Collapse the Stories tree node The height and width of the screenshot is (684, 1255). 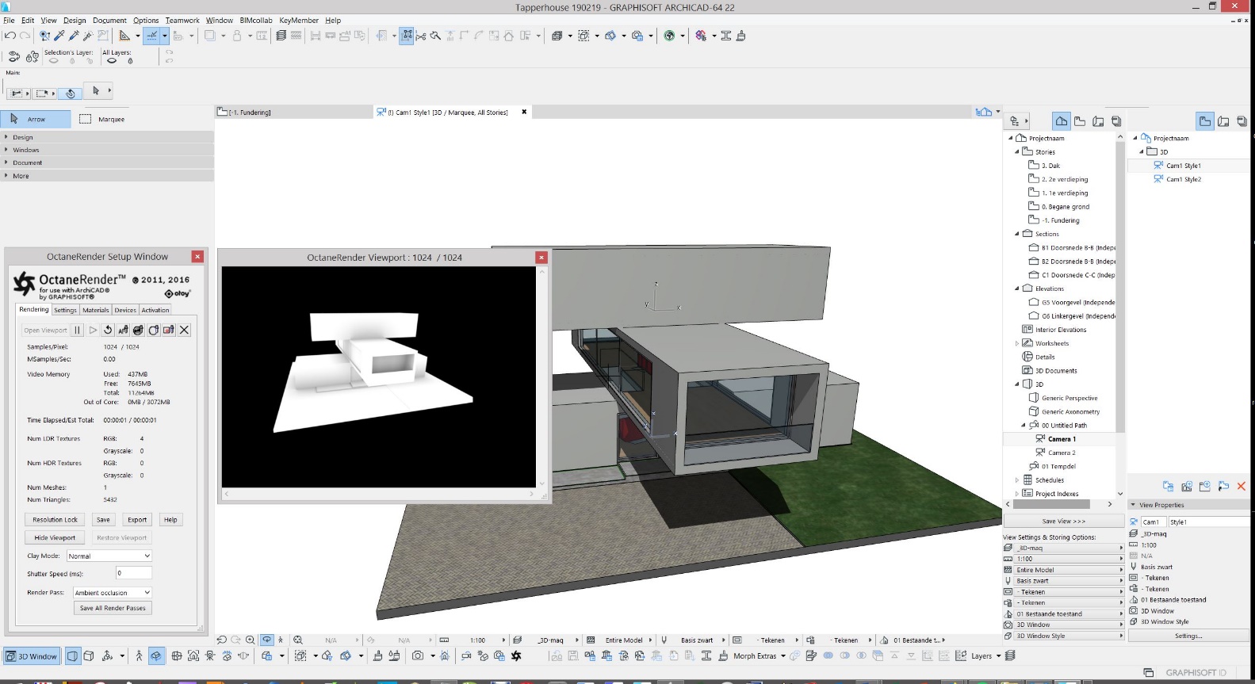[1017, 151]
